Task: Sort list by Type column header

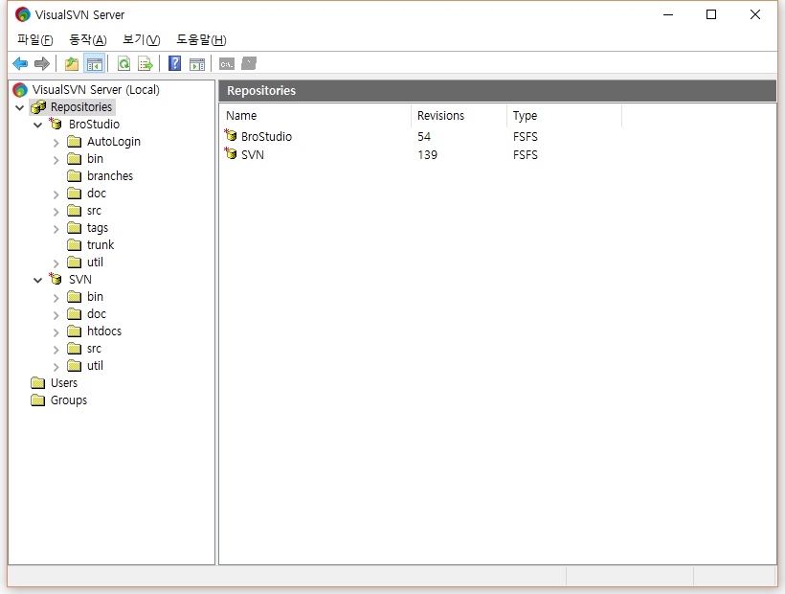Action: 564,116
